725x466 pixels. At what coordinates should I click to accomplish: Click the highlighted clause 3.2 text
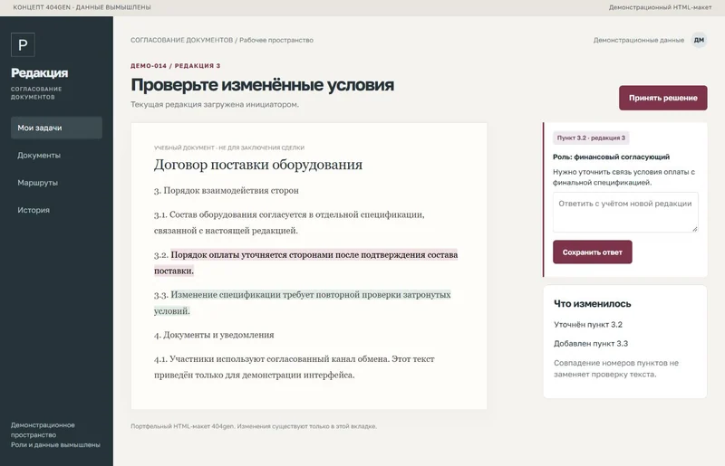click(306, 262)
